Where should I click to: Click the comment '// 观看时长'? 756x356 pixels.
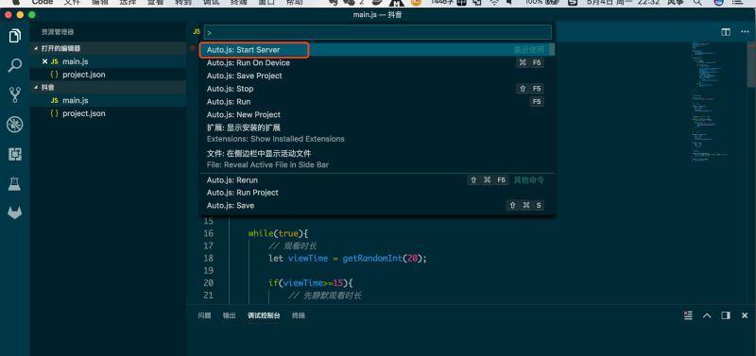(292, 246)
